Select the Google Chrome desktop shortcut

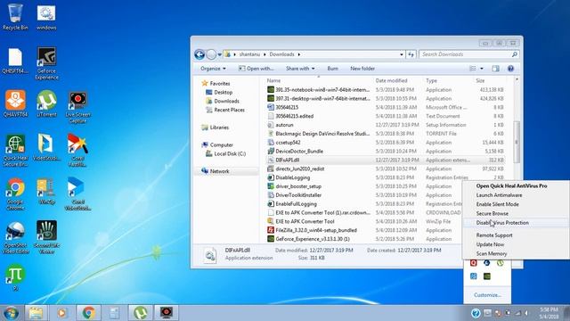click(15, 194)
